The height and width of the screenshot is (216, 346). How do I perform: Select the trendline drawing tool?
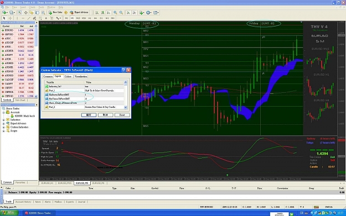click(x=29, y=18)
